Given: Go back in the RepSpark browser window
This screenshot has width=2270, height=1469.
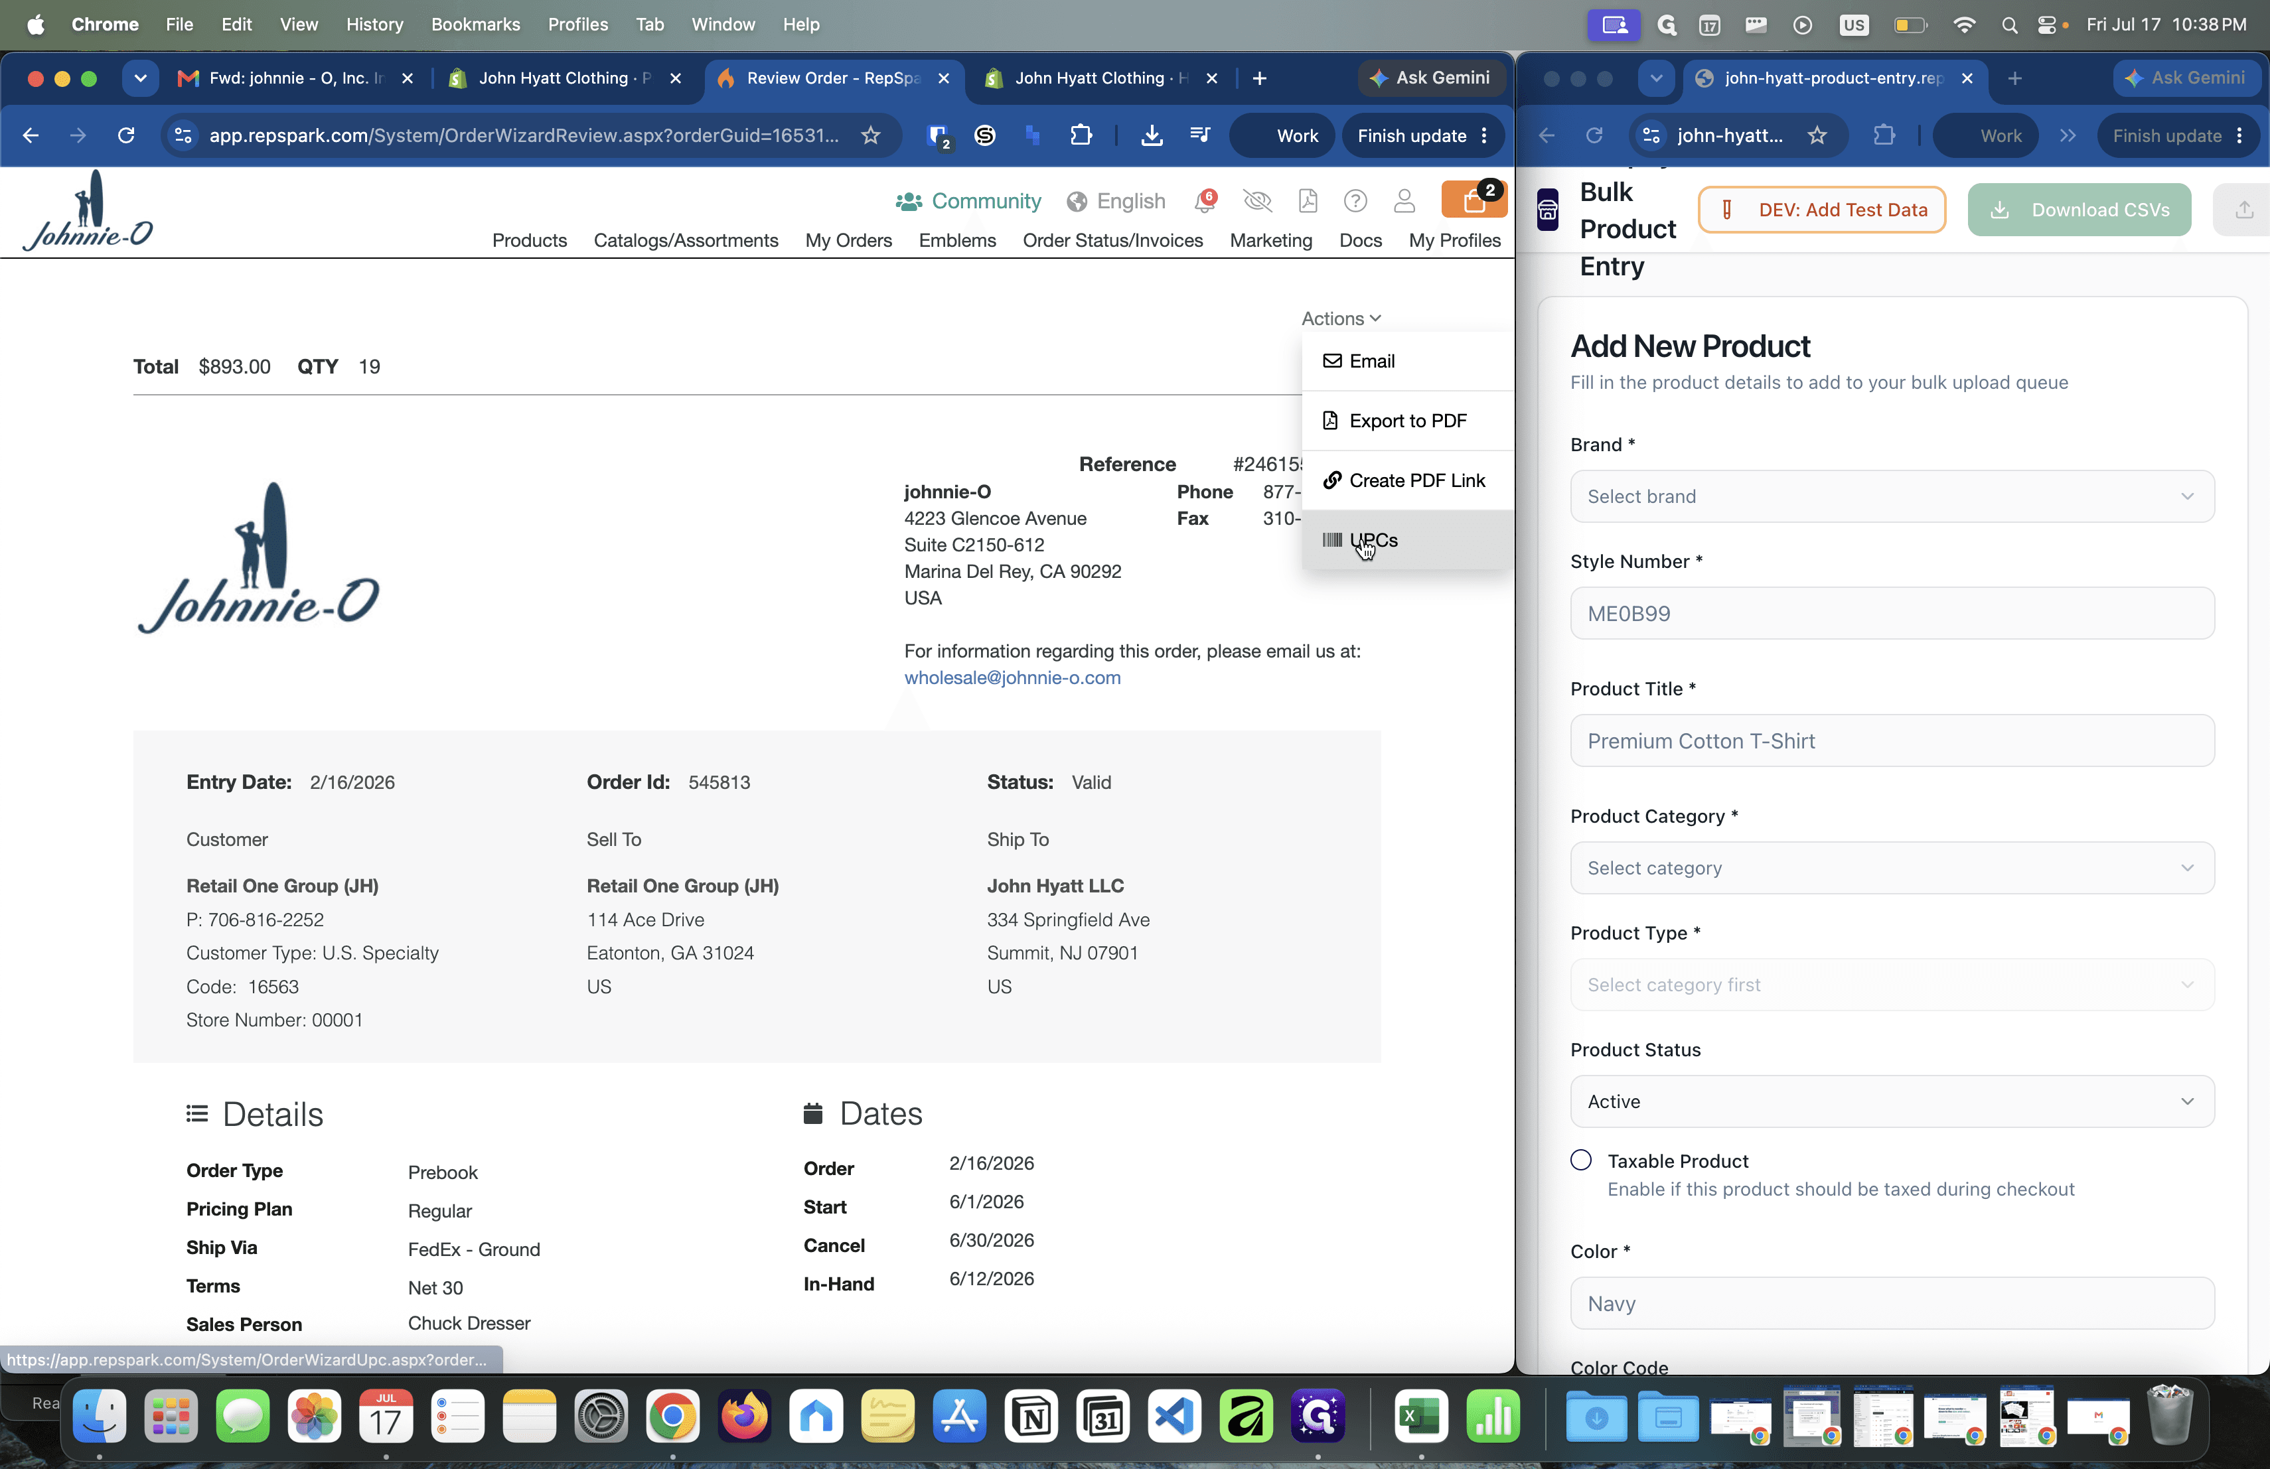Looking at the screenshot, I should pos(31,135).
